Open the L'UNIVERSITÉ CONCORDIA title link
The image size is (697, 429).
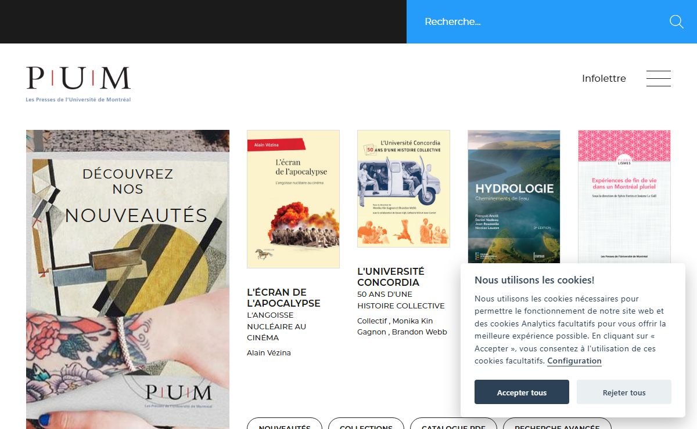391,277
